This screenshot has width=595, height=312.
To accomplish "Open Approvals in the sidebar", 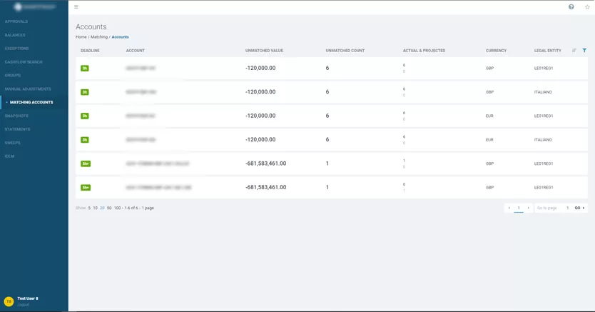I will click(x=16, y=21).
